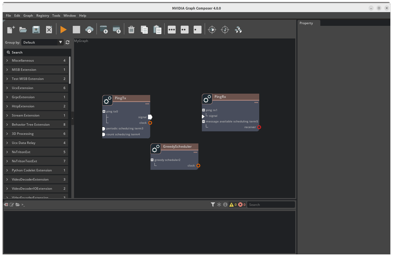Open the Registry menu
Viewport: 393px width, 257px height.
coord(43,16)
